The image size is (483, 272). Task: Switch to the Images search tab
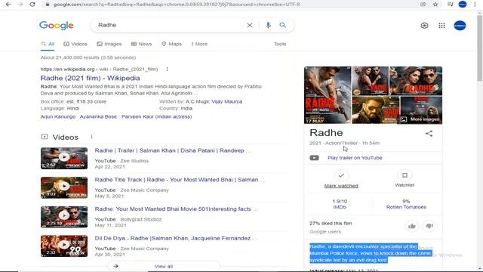click(109, 44)
